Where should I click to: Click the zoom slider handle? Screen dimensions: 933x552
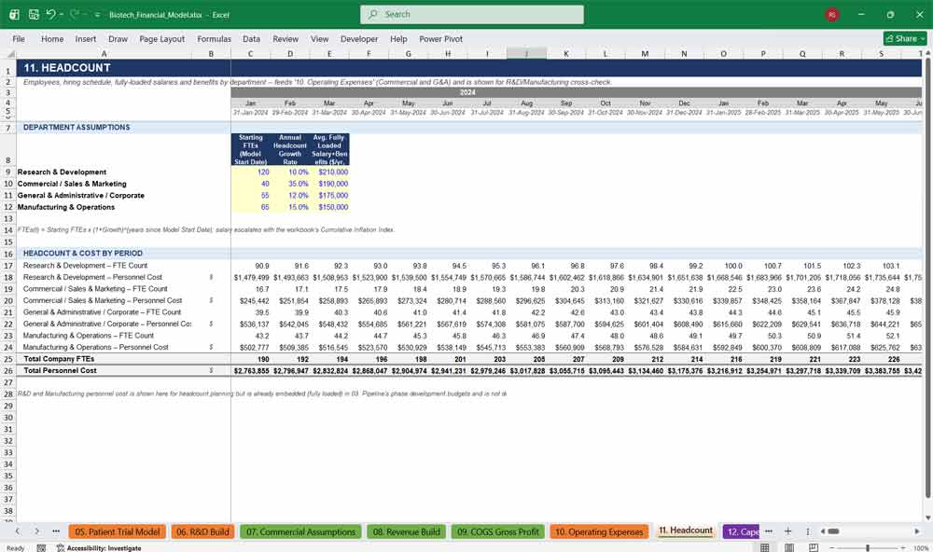tap(868, 547)
